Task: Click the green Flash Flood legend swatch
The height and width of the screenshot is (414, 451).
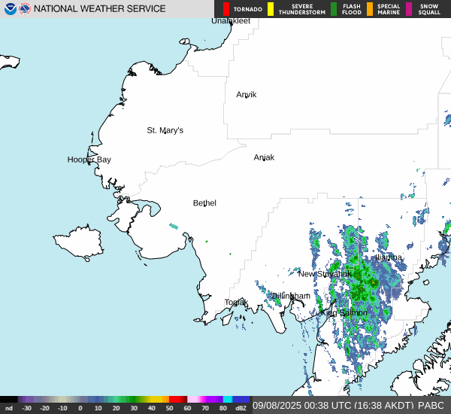Action: (x=334, y=9)
